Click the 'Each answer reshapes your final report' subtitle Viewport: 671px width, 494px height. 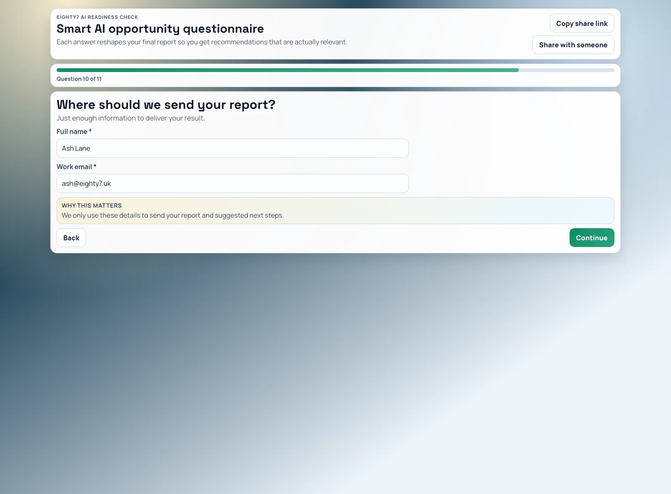click(x=202, y=42)
